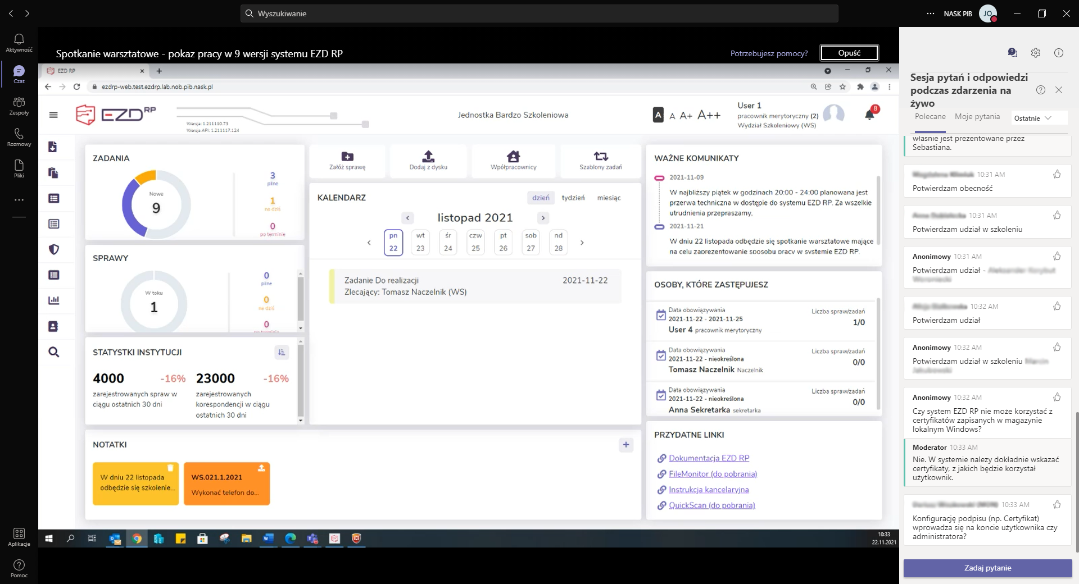This screenshot has width=1079, height=584.
Task: Open Zespoły in the Teams sidebar
Action: click(x=19, y=105)
